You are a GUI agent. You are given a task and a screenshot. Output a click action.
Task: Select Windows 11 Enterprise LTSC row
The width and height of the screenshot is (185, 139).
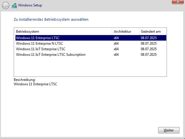point(91,38)
